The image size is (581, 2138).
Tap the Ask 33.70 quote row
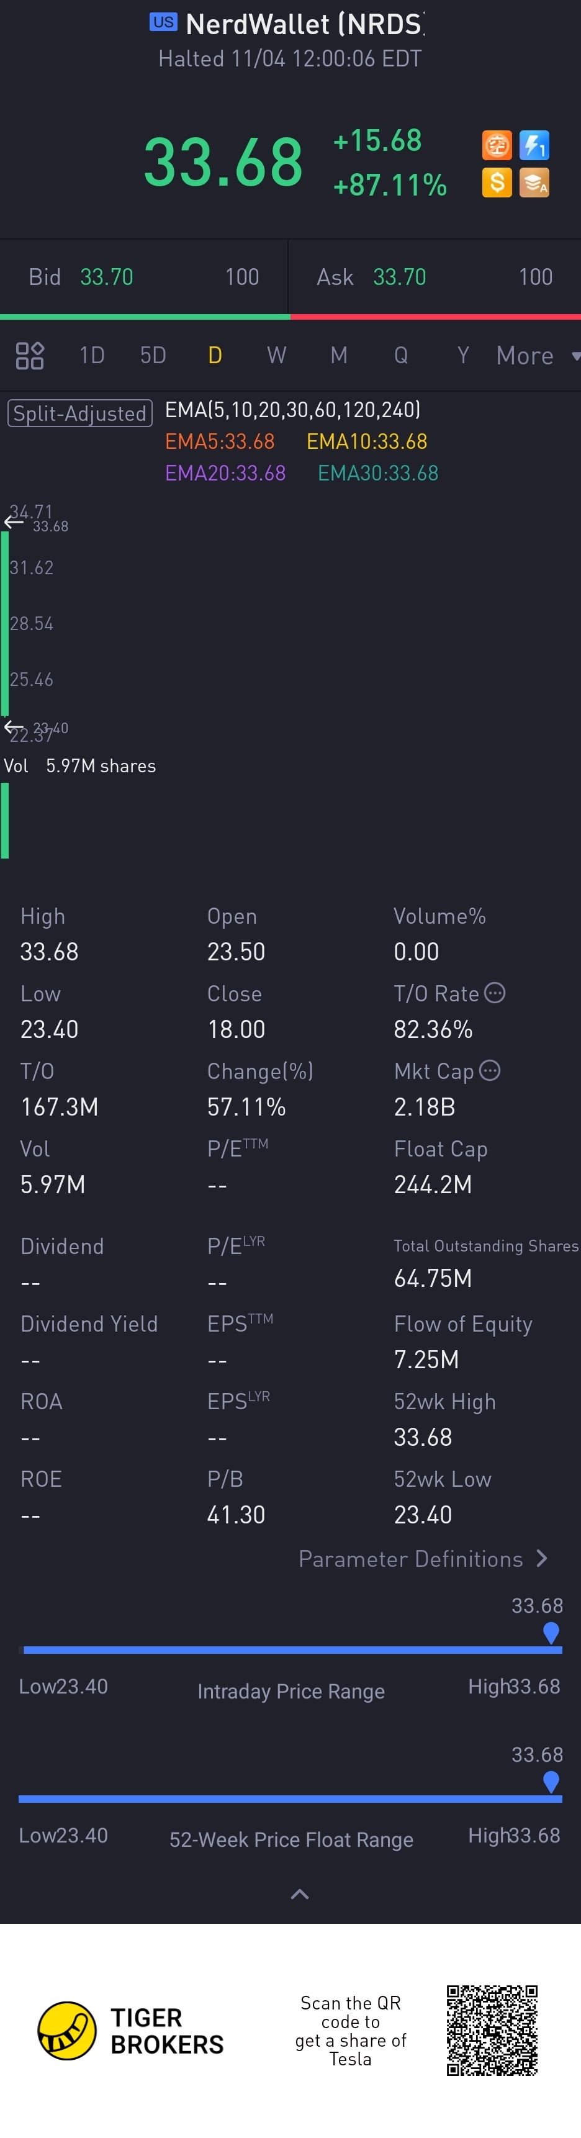pyautogui.click(x=435, y=277)
